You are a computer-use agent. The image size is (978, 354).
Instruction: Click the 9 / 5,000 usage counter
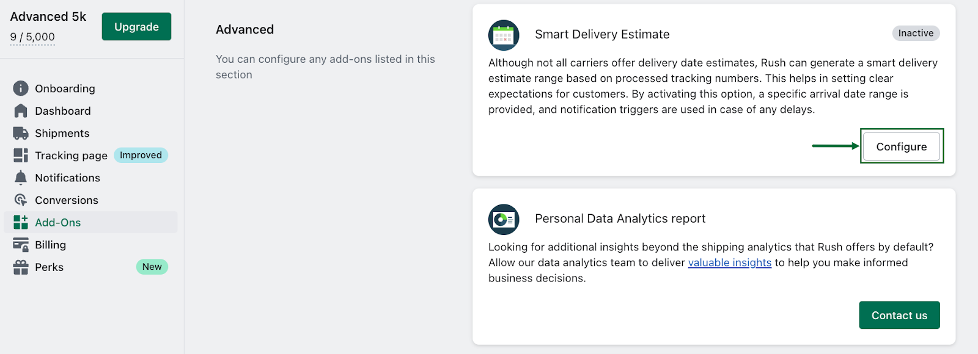pyautogui.click(x=32, y=37)
